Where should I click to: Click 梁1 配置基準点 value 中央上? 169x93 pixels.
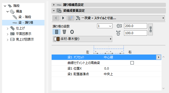[108, 74]
